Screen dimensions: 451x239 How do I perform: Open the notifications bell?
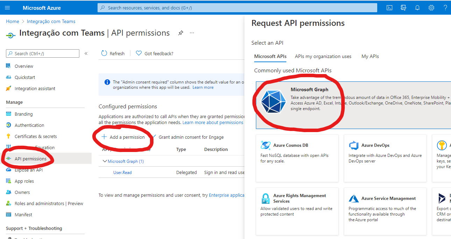coord(417,8)
